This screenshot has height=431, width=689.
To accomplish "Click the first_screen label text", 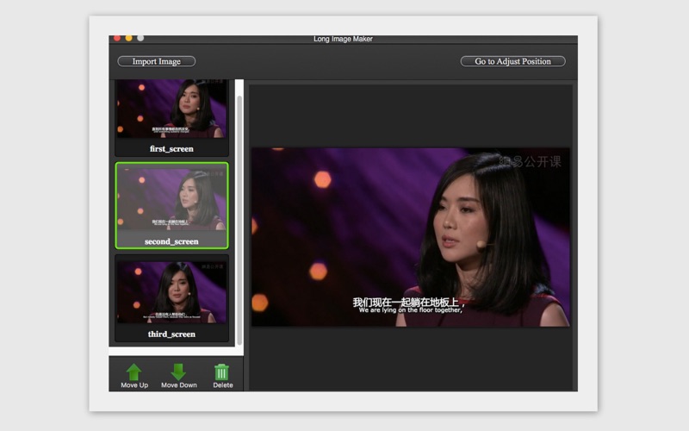I will (x=171, y=148).
